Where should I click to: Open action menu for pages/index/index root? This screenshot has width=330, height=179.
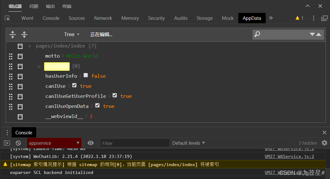[20, 46]
